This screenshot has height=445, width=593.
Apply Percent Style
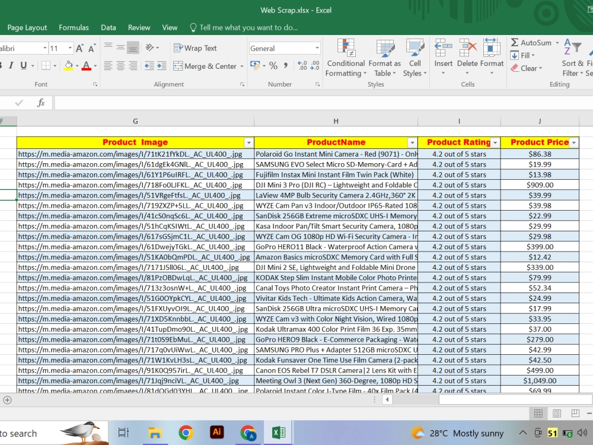click(273, 65)
